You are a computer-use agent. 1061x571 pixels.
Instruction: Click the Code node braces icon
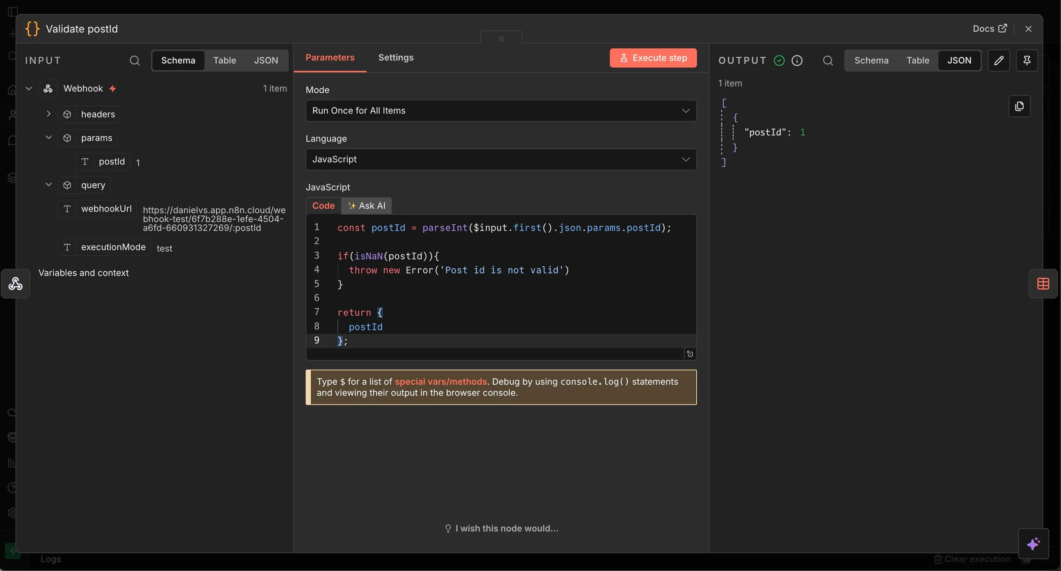pos(32,29)
